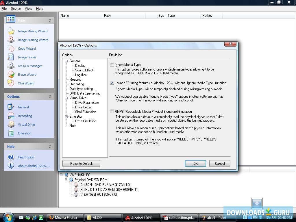Open Image Finder magnifier icon
296x222 pixels.
click(11, 57)
